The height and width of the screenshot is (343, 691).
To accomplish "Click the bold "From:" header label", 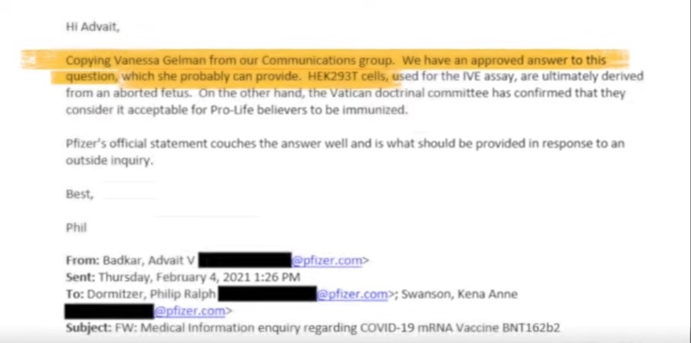I will (x=81, y=261).
